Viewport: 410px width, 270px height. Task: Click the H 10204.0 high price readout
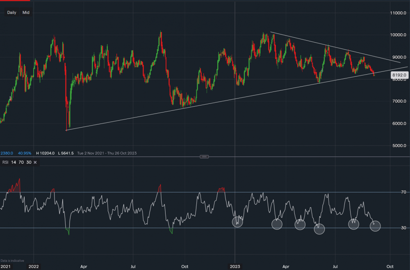(45, 153)
